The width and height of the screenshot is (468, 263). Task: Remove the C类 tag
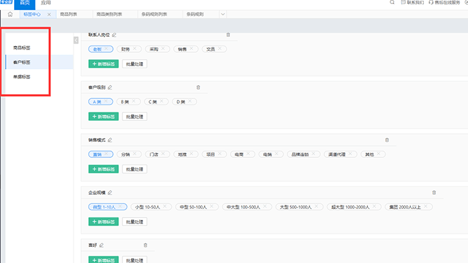[162, 101]
